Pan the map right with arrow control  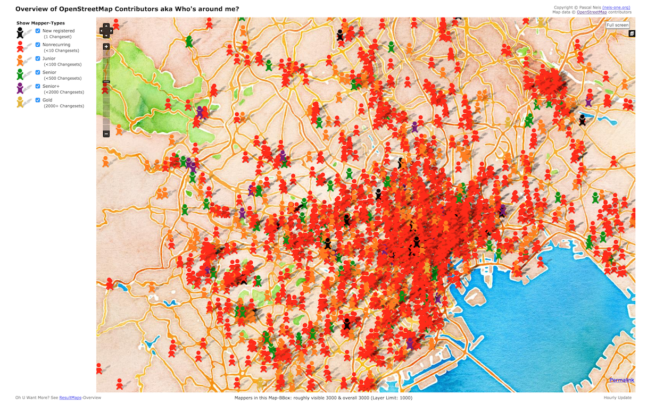(x=111, y=30)
